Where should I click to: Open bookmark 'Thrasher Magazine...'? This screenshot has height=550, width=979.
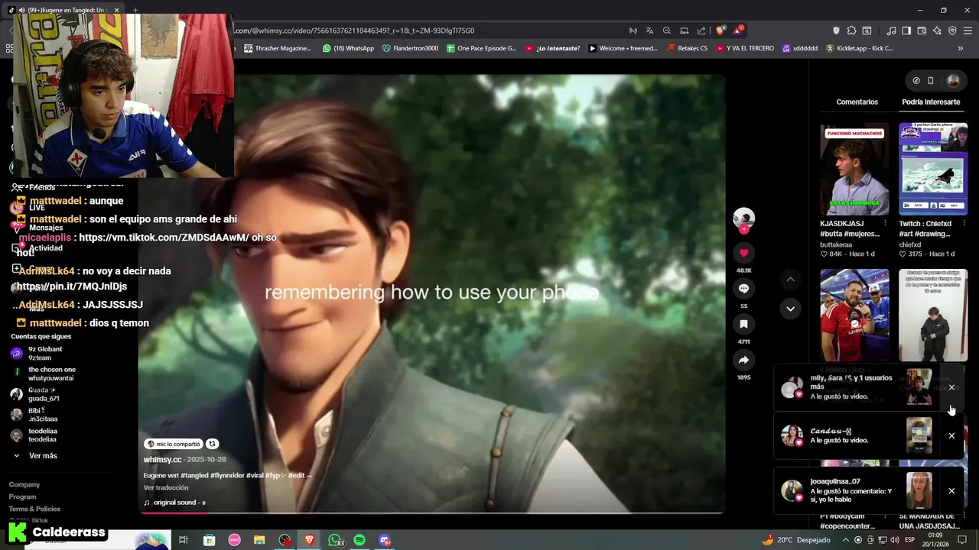pos(277,48)
